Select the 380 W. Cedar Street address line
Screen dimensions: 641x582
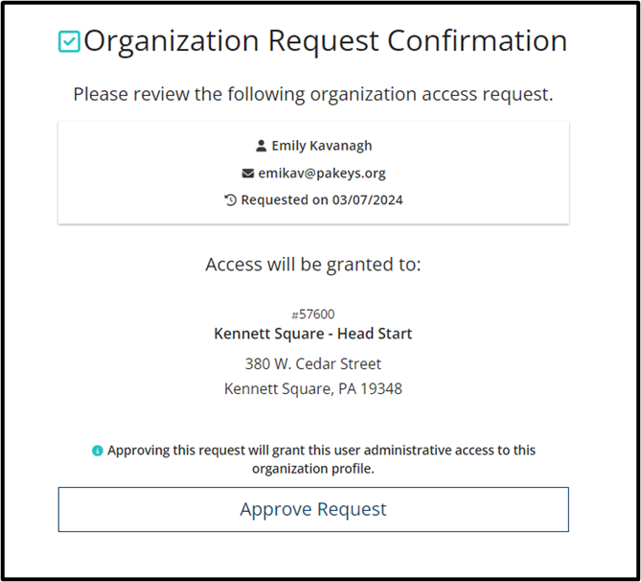tap(312, 363)
